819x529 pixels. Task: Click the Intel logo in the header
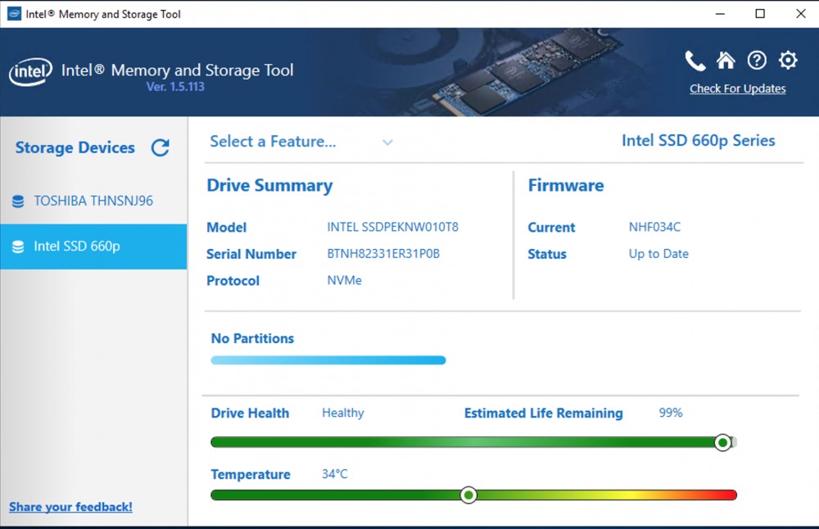(x=29, y=72)
